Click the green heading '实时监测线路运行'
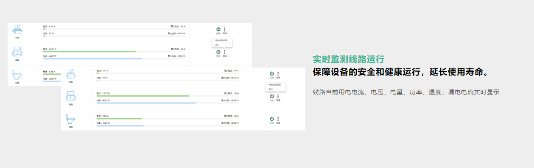Screen dimensions: 534x168 click(x=349, y=59)
